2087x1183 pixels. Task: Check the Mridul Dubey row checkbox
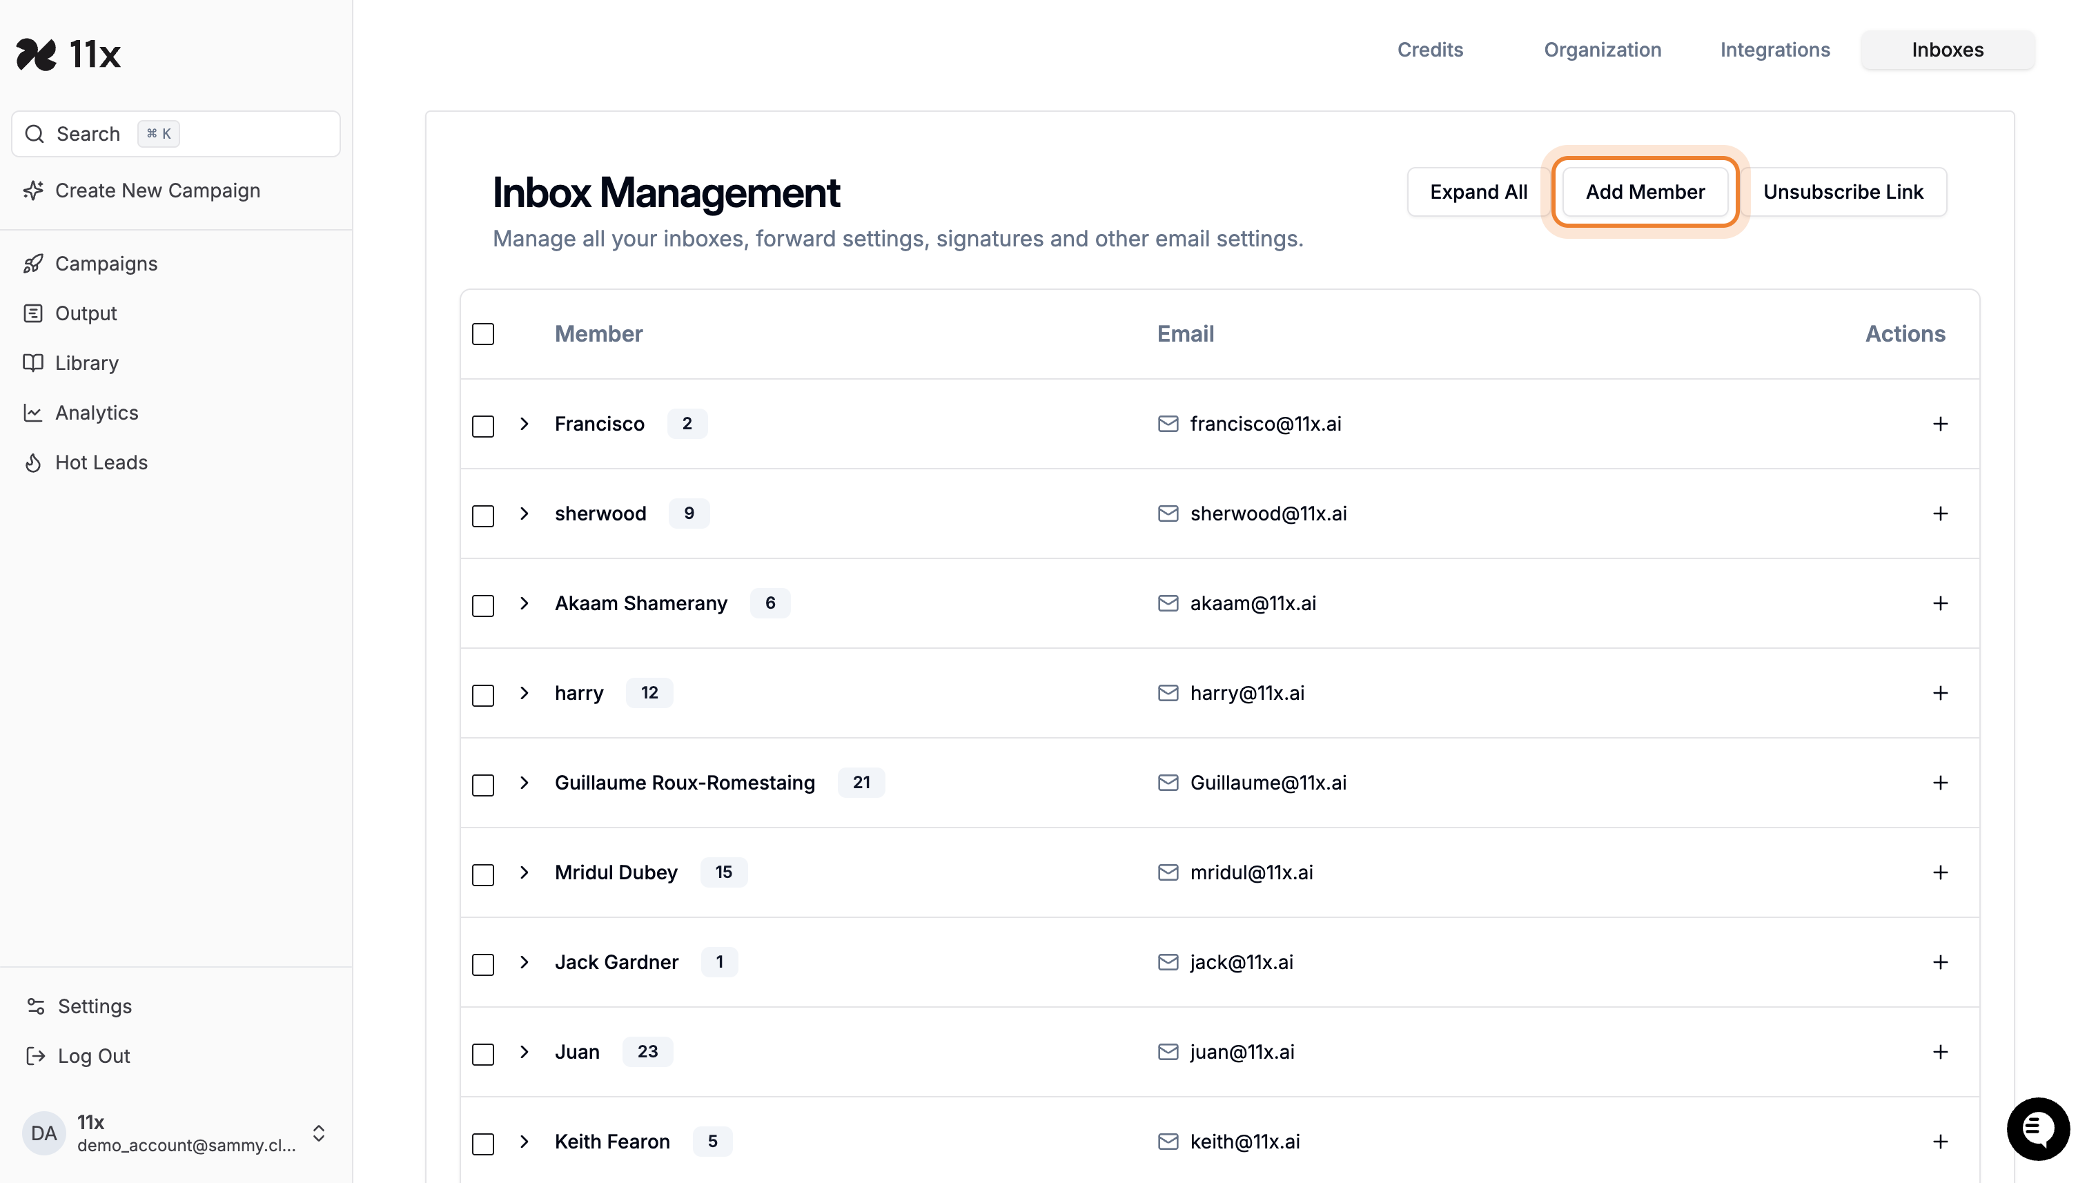pos(482,875)
